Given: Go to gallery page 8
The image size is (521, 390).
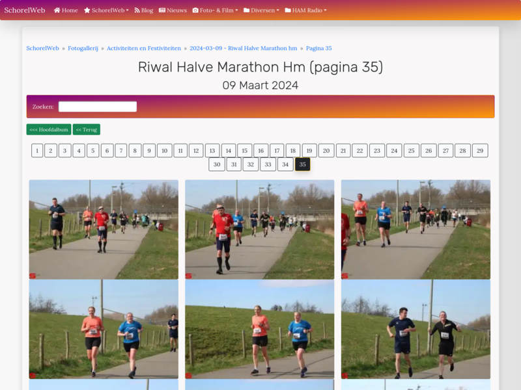Looking at the screenshot, I should 135,151.
